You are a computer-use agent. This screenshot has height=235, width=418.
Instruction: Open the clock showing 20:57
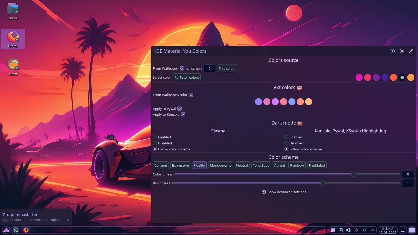388,230
